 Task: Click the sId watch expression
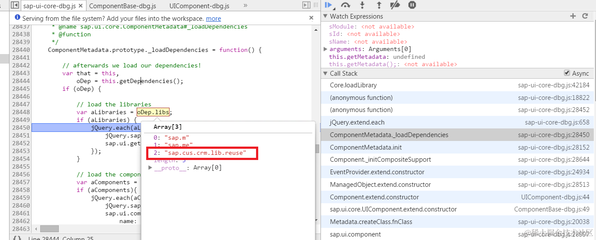365,34
